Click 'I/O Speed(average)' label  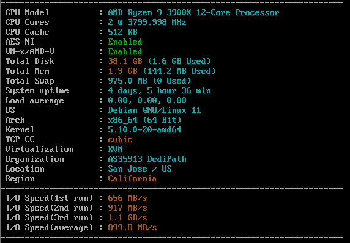pyautogui.click(x=49, y=228)
